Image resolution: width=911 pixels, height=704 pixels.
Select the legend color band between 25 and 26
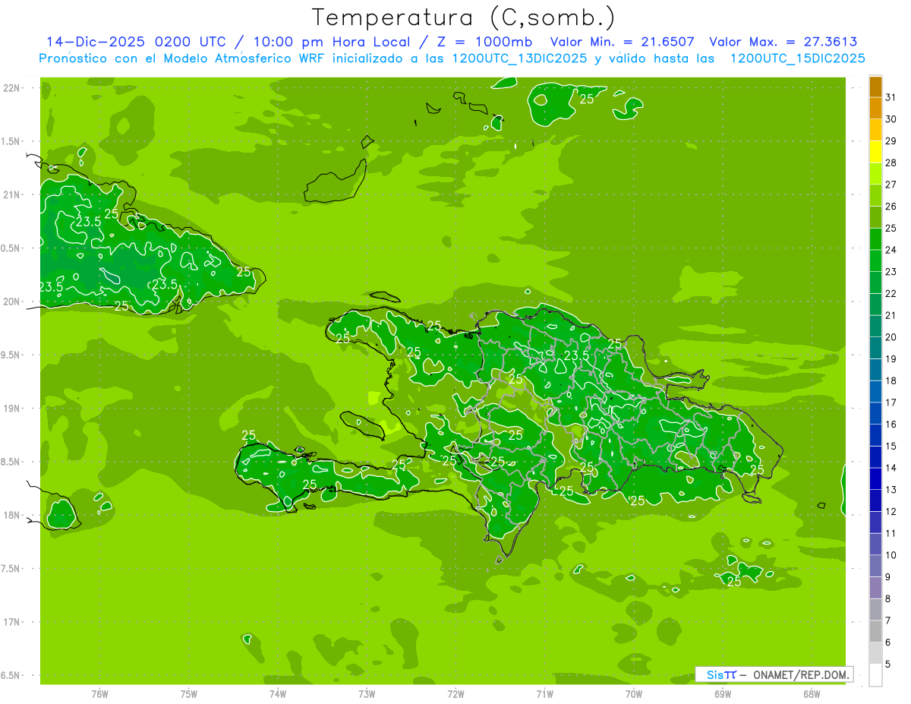pyautogui.click(x=875, y=217)
